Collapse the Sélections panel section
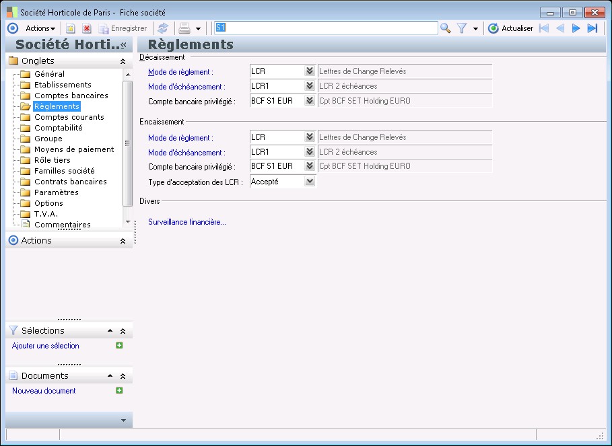The width and height of the screenshot is (612, 446). (123, 331)
